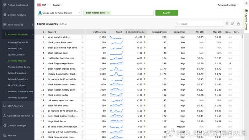Screen dimensions: 249x140
Task: Select 'all saints donita combat boot' keyword
Action: (62, 126)
